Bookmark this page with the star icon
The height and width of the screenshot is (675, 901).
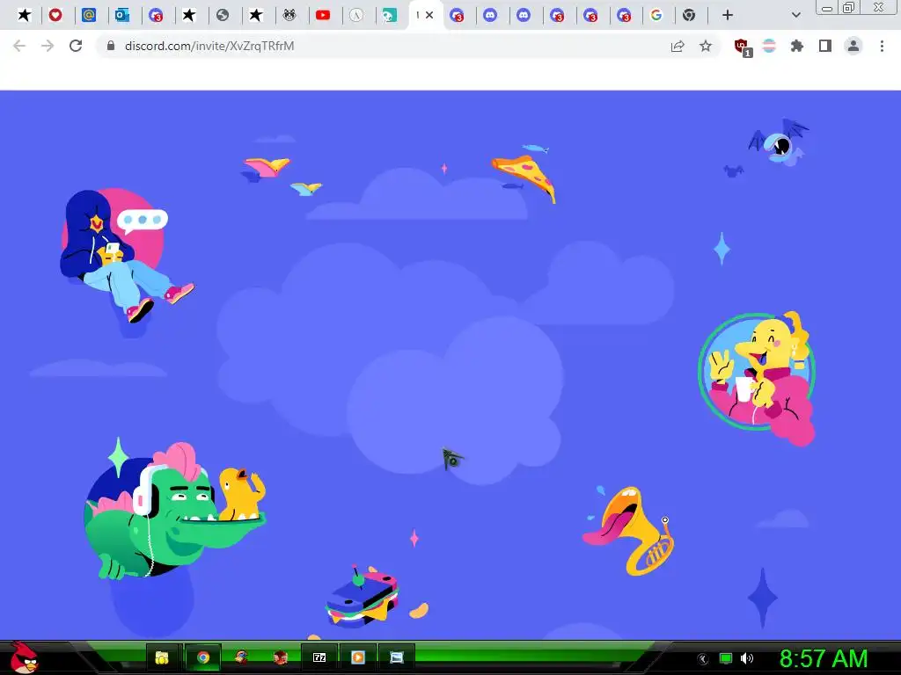tap(706, 46)
